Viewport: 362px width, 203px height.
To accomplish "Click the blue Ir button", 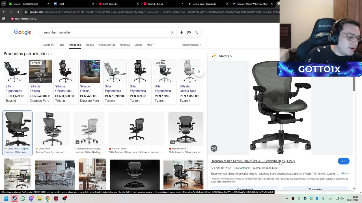I will 344,161.
